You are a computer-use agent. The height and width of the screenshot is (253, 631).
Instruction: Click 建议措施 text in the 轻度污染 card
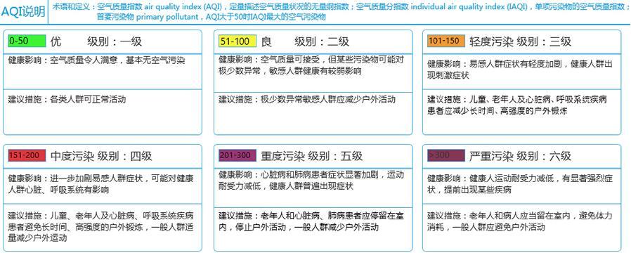517,105
